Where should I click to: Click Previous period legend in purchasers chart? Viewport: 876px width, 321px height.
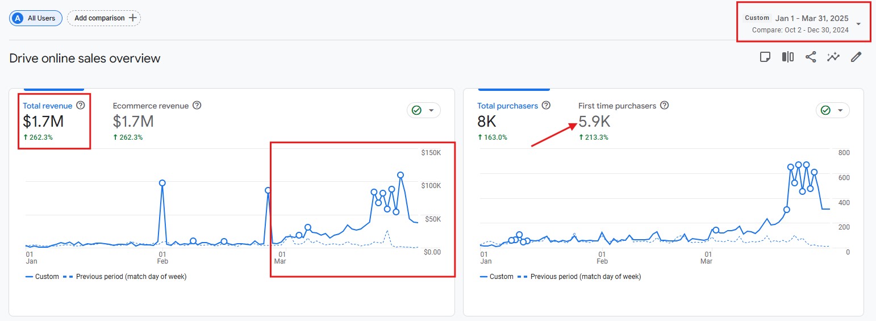[x=579, y=277]
